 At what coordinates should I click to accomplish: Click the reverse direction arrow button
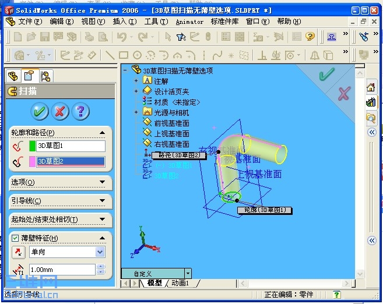(18, 252)
